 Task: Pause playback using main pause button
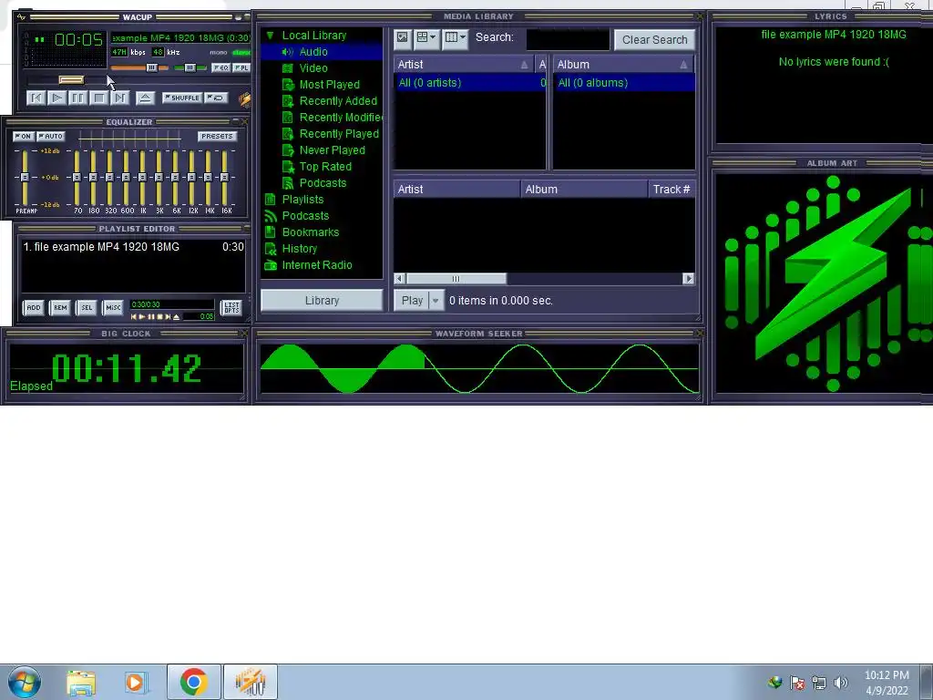coord(78,98)
